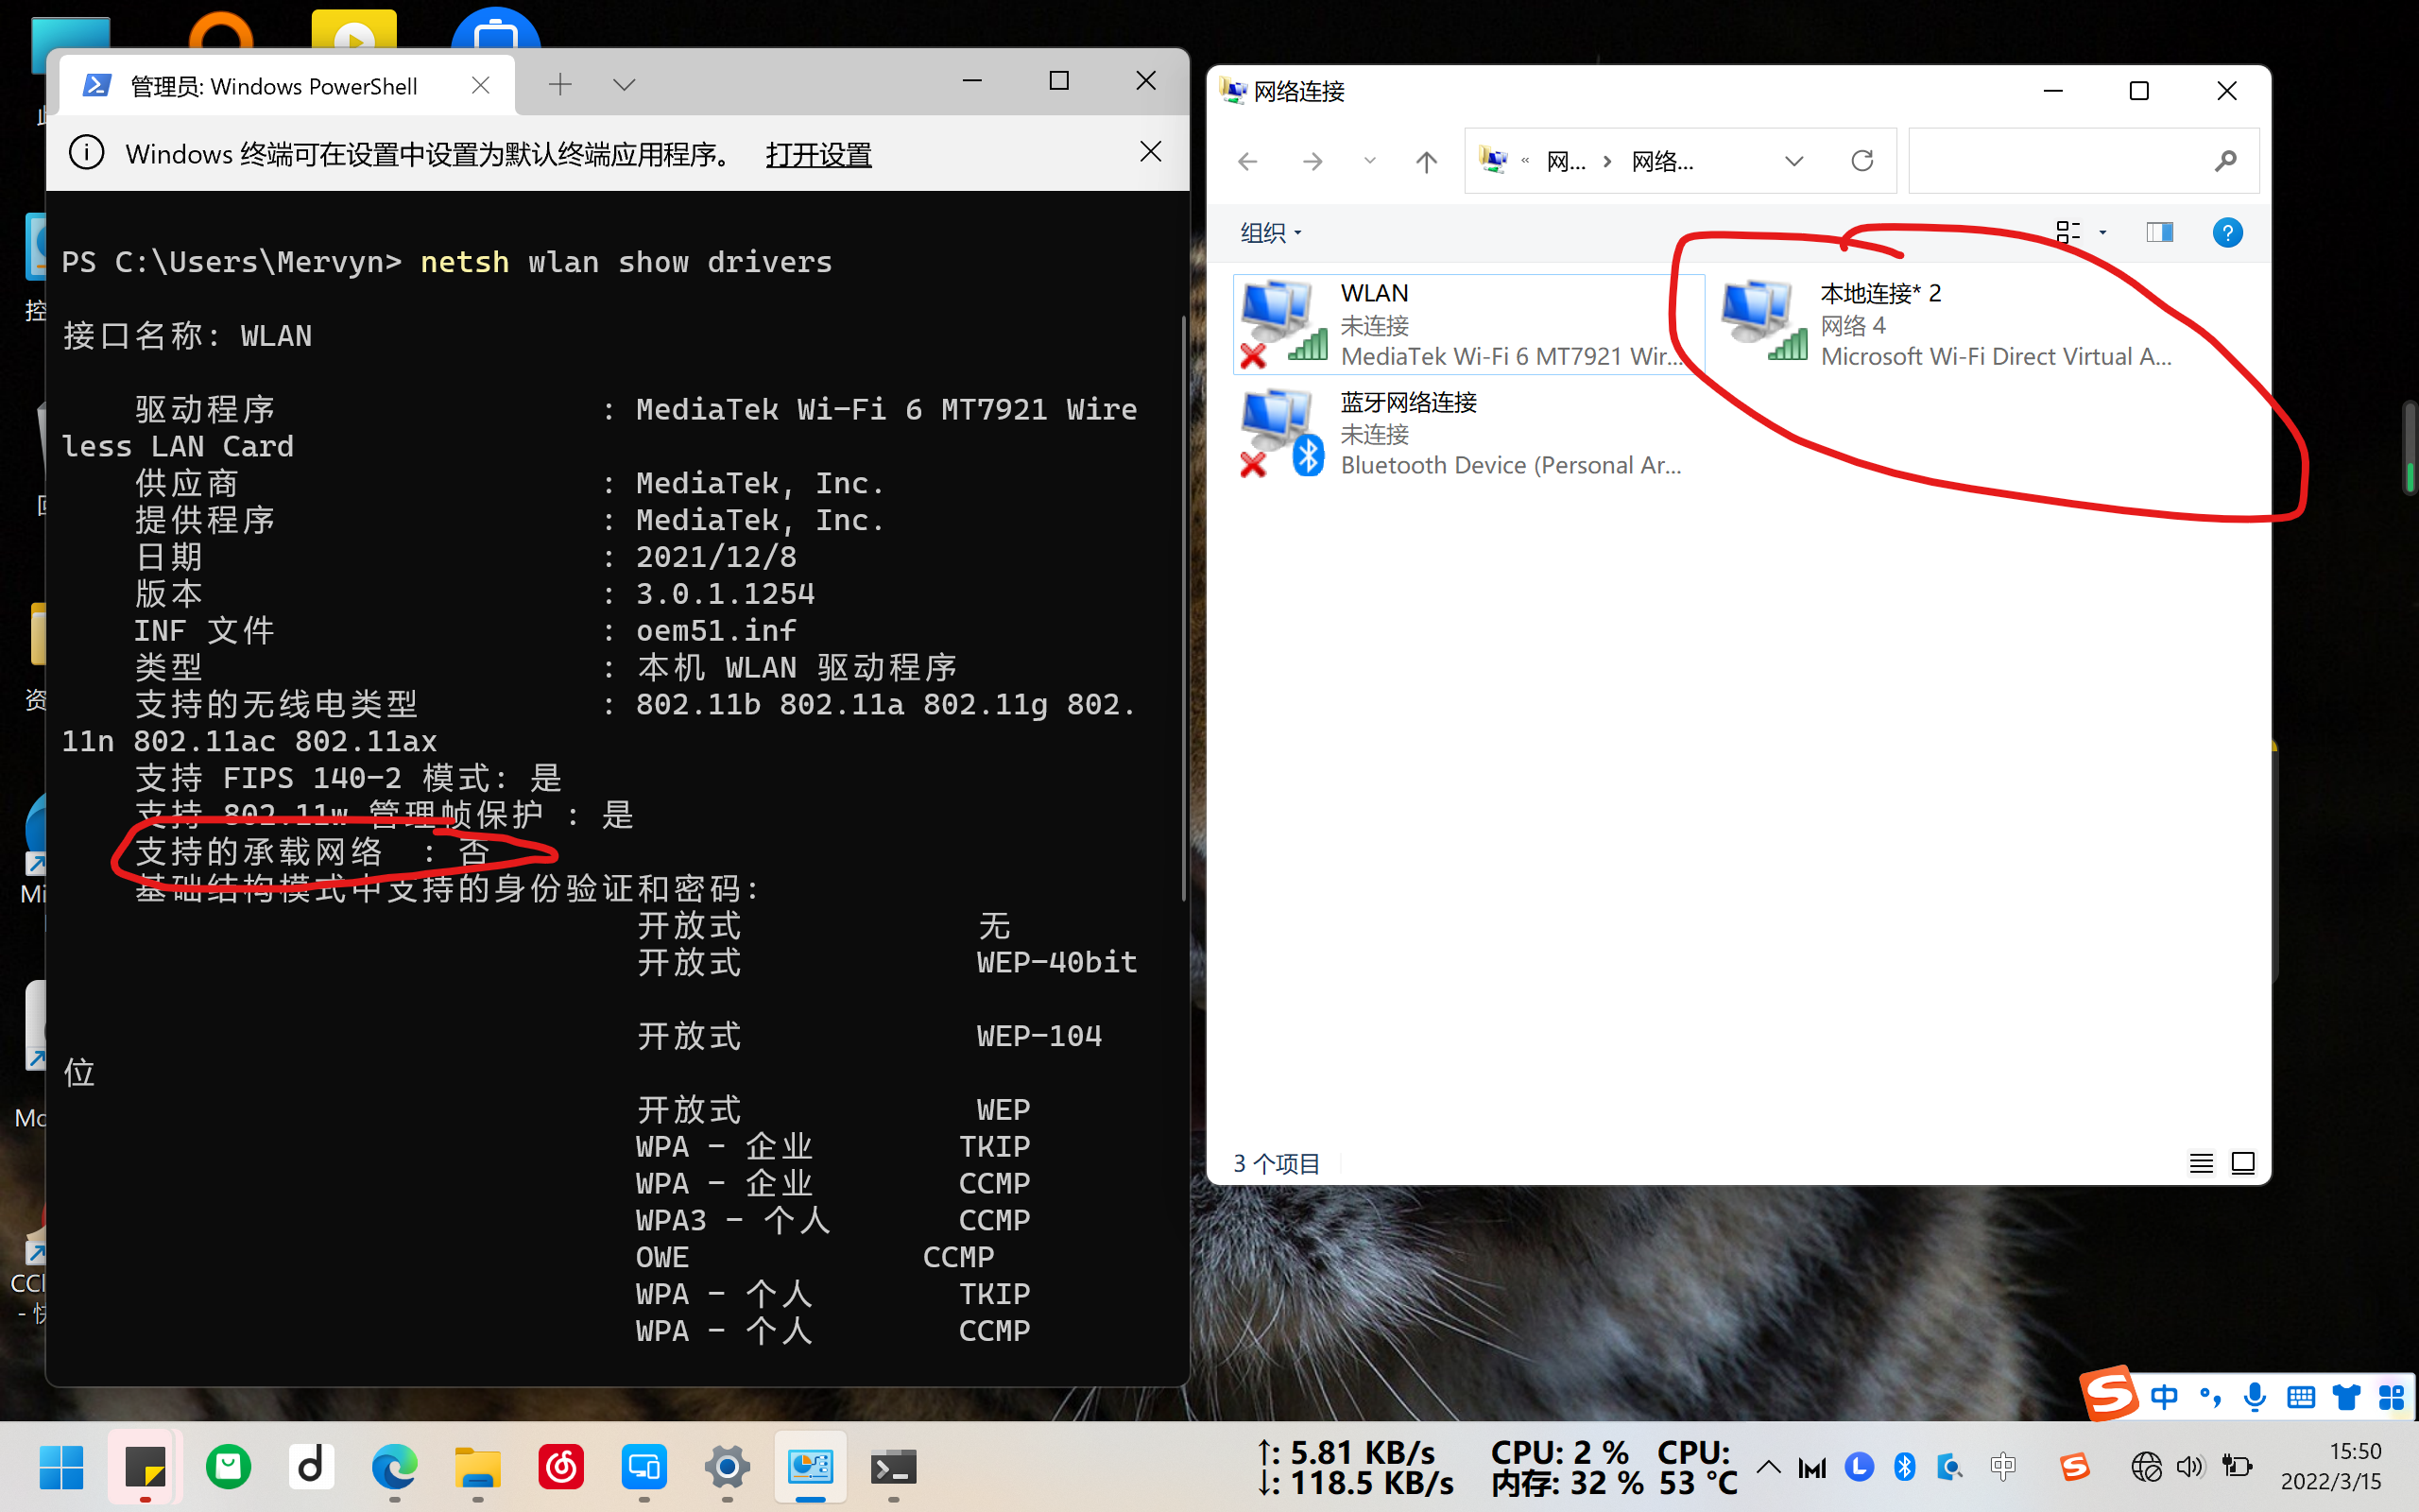Screen dimensions: 2419x1512
Task: Click the '3 个项目' status text
Action: point(1276,1163)
